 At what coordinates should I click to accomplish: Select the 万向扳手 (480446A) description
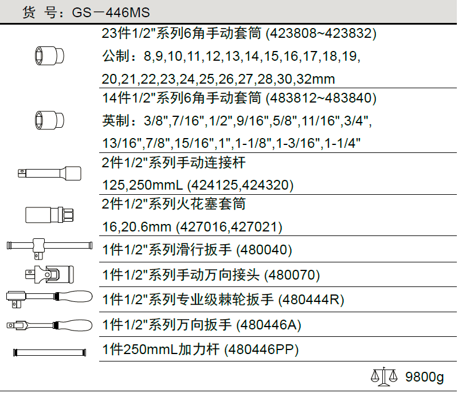(201, 325)
